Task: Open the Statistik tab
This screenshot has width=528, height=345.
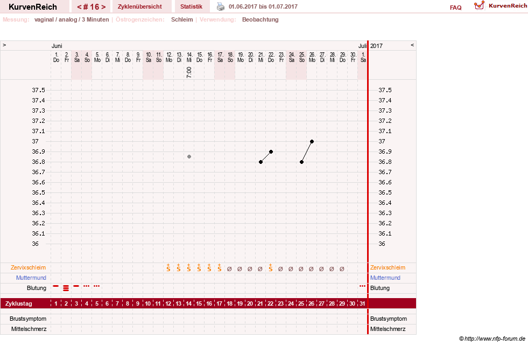Action: (191, 6)
